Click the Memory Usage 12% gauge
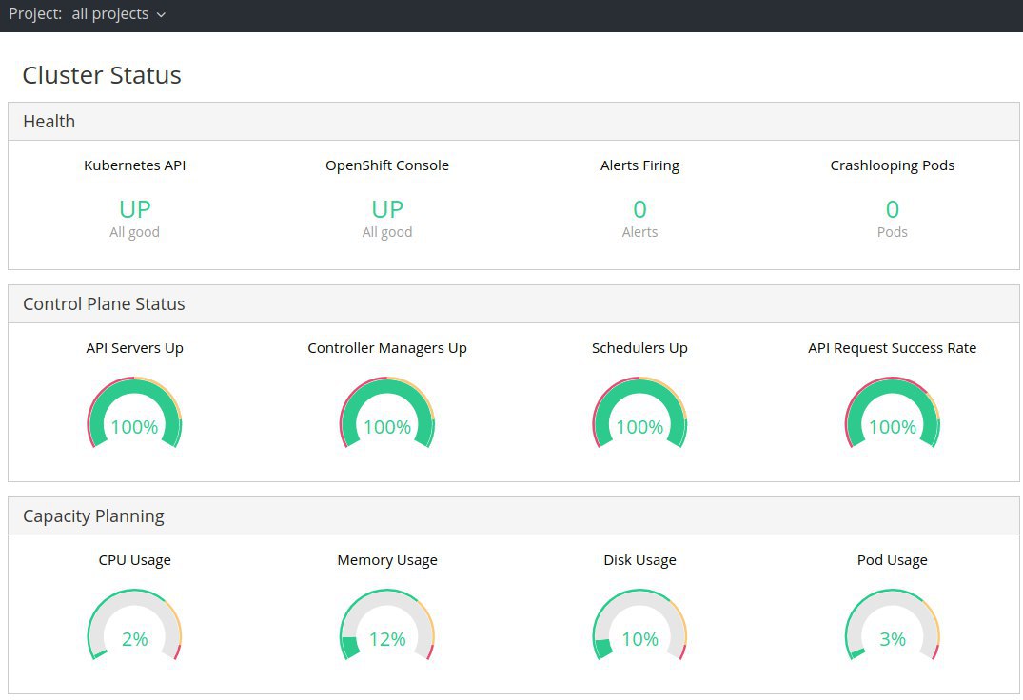 [x=387, y=626]
